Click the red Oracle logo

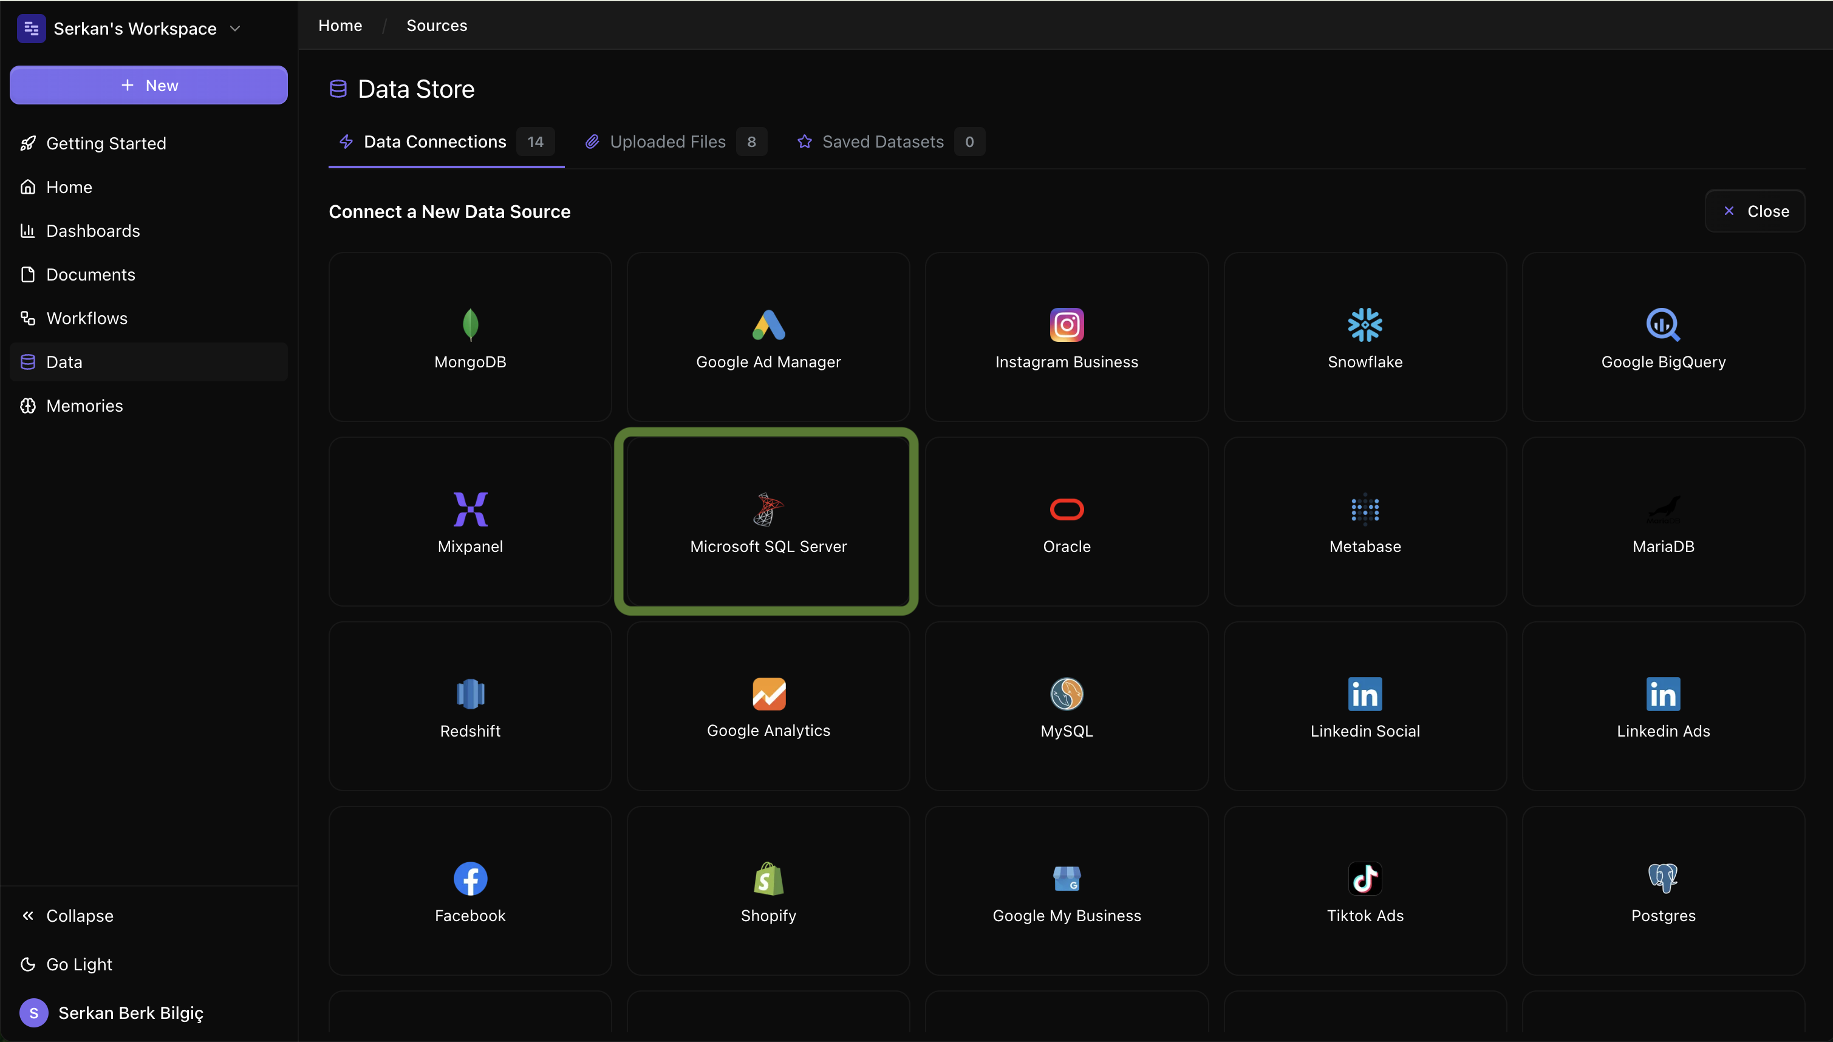[1067, 509]
